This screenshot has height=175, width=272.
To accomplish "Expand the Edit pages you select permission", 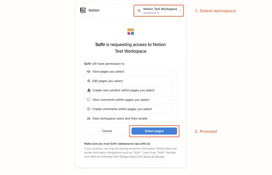I will [x=173, y=81].
